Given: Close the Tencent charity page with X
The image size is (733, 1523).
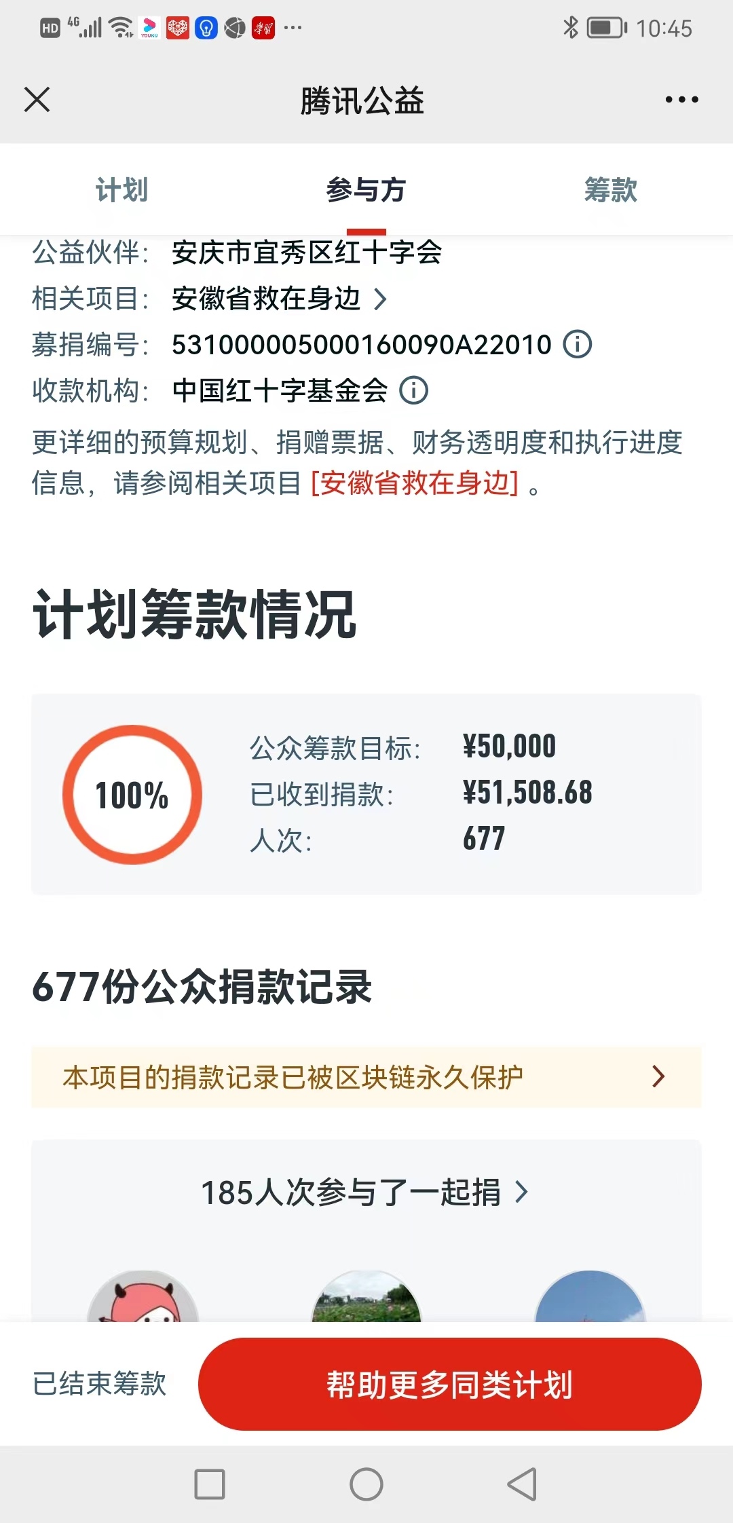Looking at the screenshot, I should click(37, 100).
